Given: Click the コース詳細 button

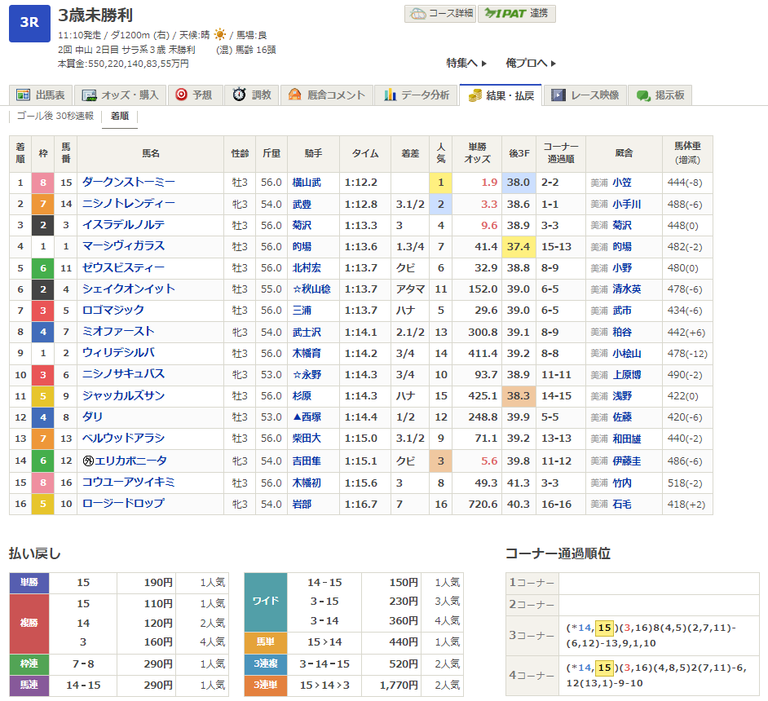Looking at the screenshot, I should [439, 14].
